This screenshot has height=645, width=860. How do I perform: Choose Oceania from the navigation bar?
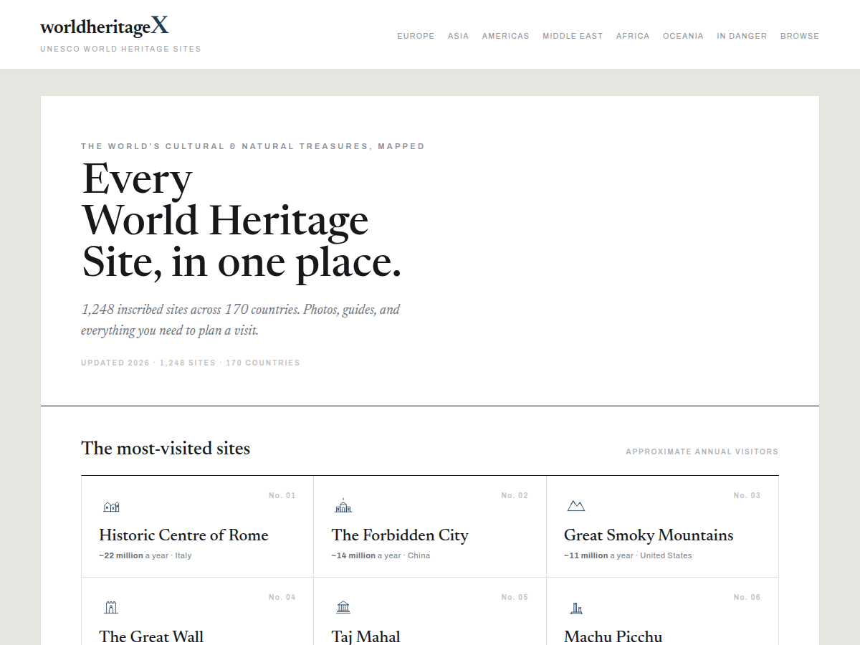coord(683,36)
